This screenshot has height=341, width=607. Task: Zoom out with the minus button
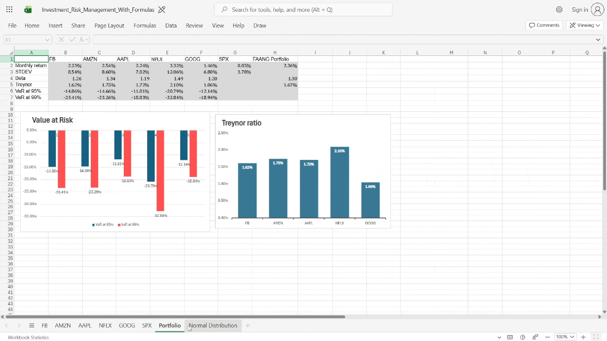click(547, 337)
